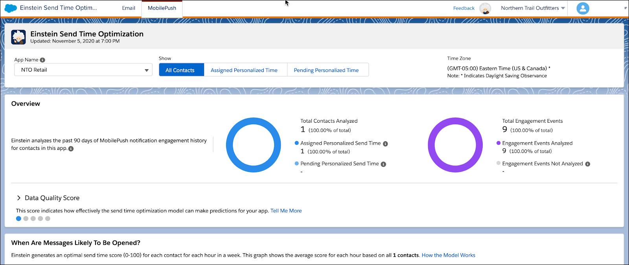
Task: Click the last gray data quality score dot
Action: pyautogui.click(x=48, y=219)
